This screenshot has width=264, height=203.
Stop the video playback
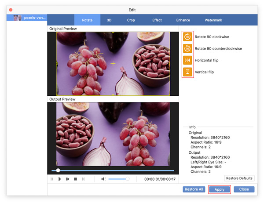(75, 179)
